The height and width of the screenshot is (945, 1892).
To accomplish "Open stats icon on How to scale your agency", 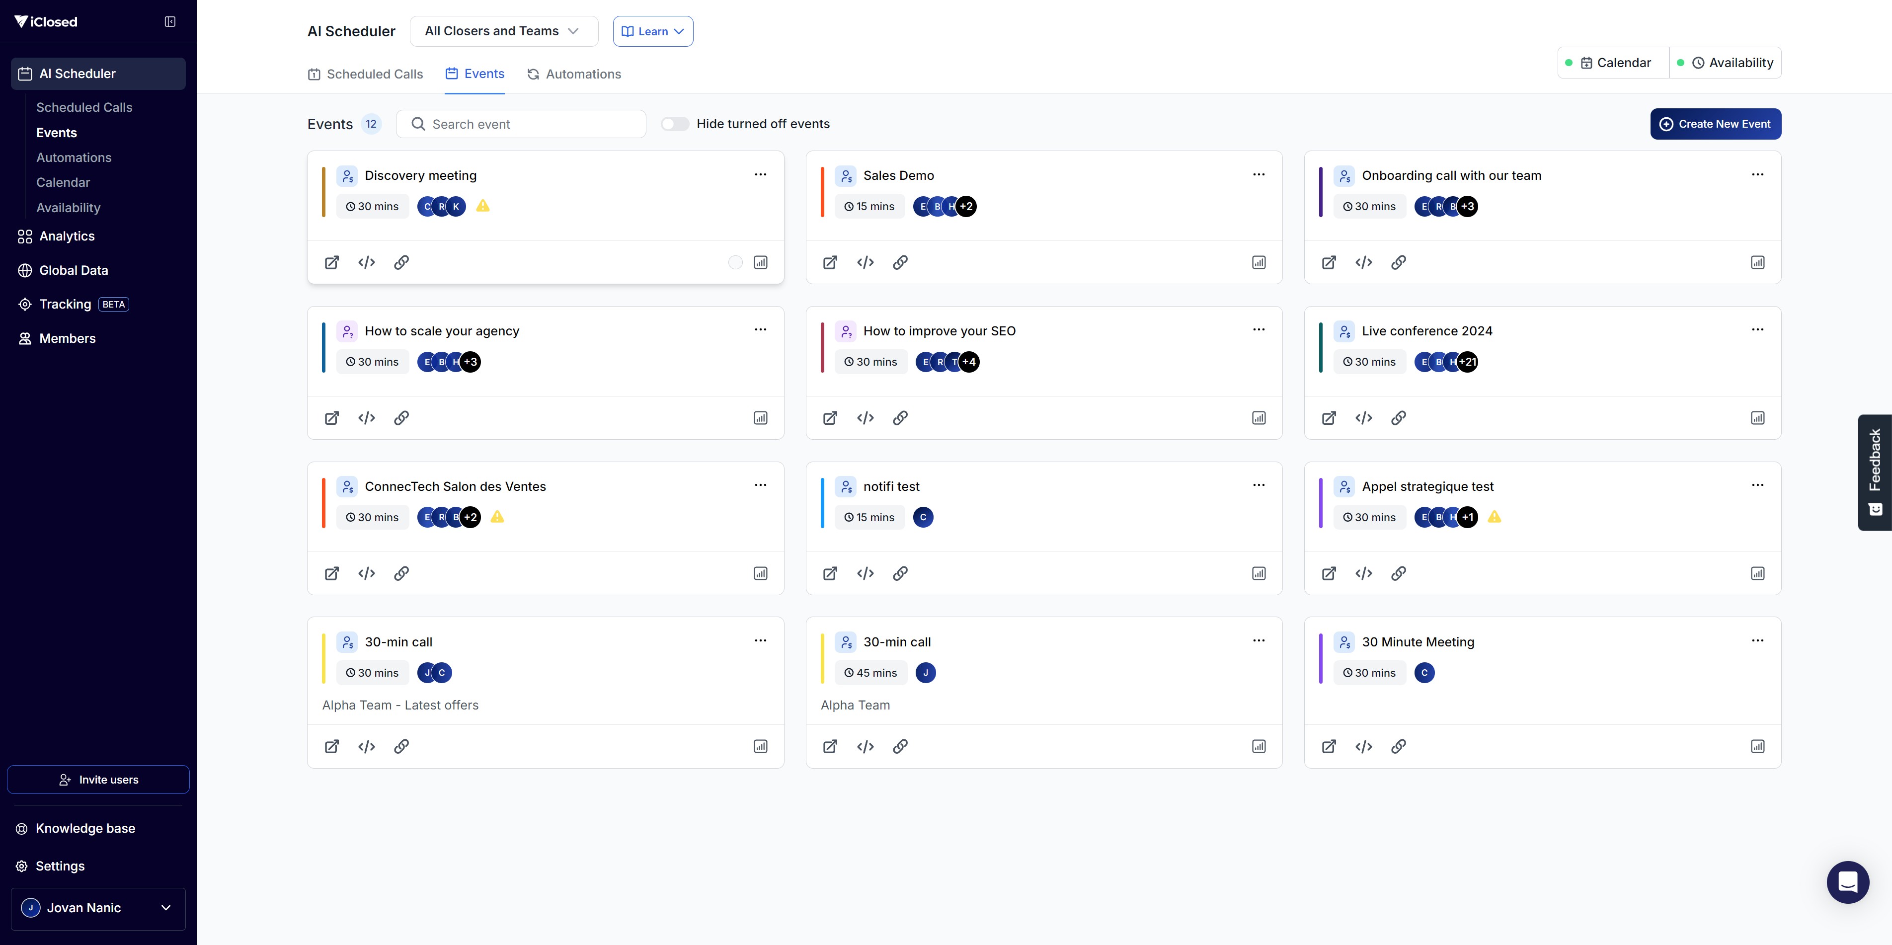I will [760, 418].
